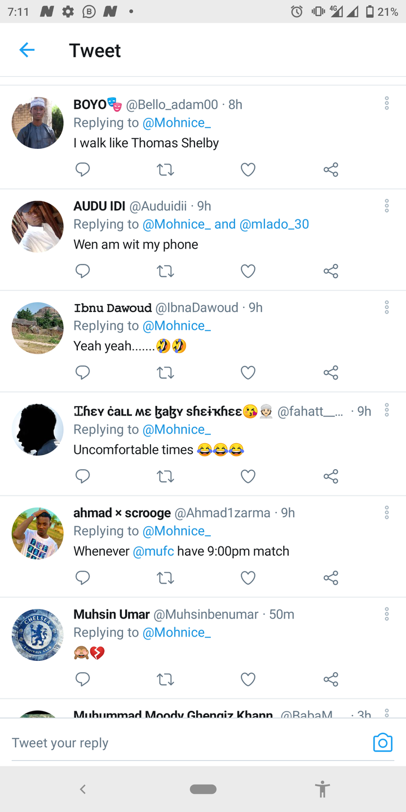This screenshot has height=812, width=406.
Task: Expand options menu for ahmad × scrooge tweet
Action: (x=387, y=512)
